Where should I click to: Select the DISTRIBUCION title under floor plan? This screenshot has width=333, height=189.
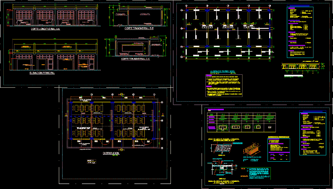(x=111, y=153)
